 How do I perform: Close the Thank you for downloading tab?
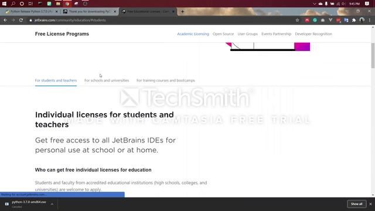pos(115,12)
